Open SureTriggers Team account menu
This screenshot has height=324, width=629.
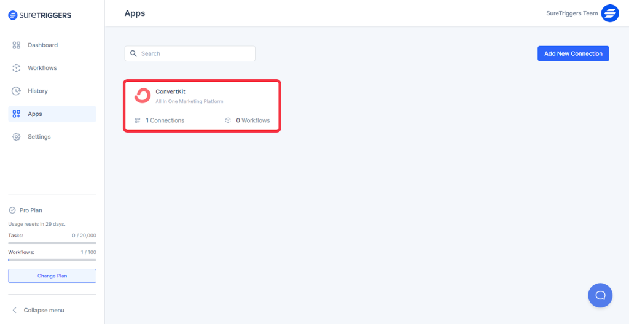(x=571, y=13)
